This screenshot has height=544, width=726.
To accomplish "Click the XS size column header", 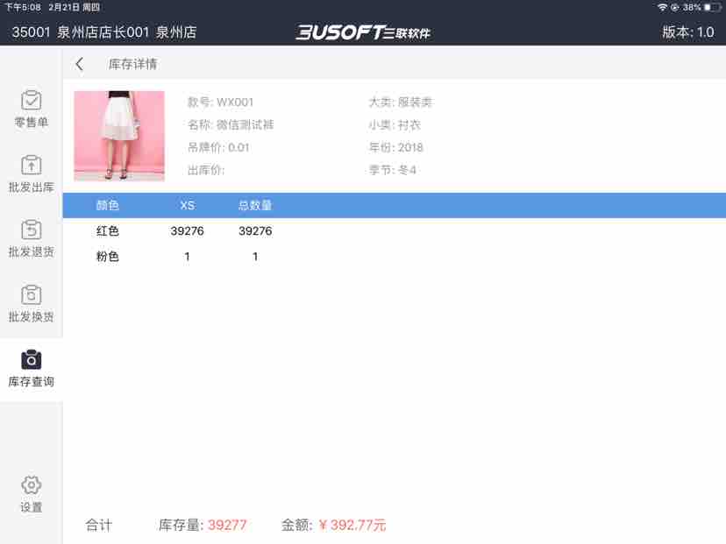I will (x=187, y=206).
